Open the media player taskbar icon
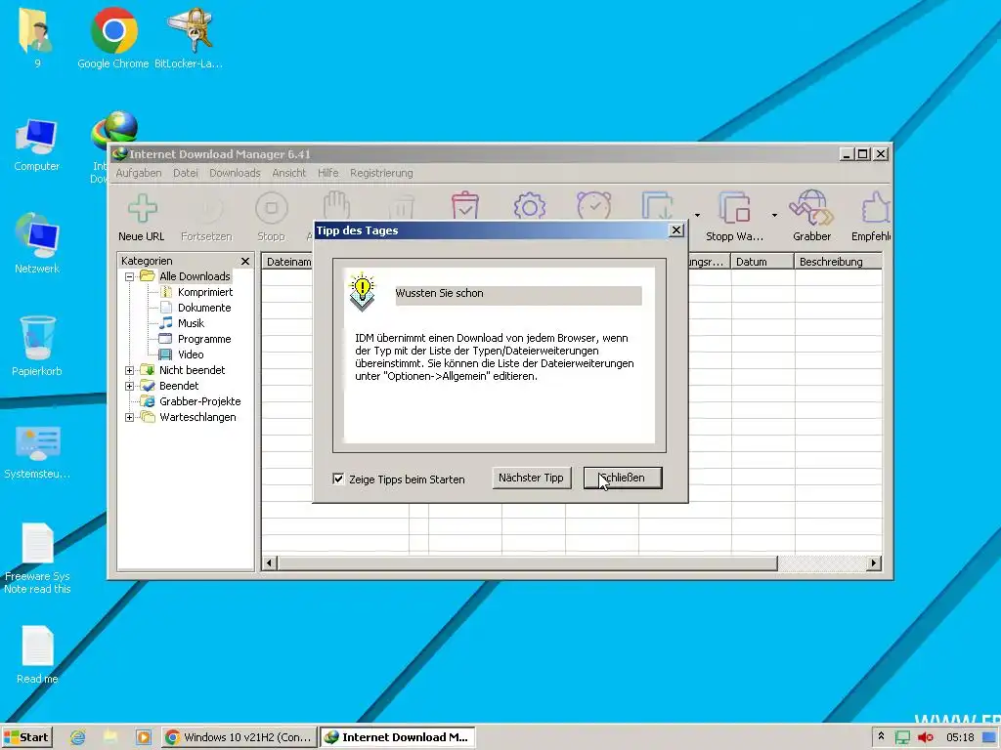The image size is (1001, 750). click(x=144, y=737)
